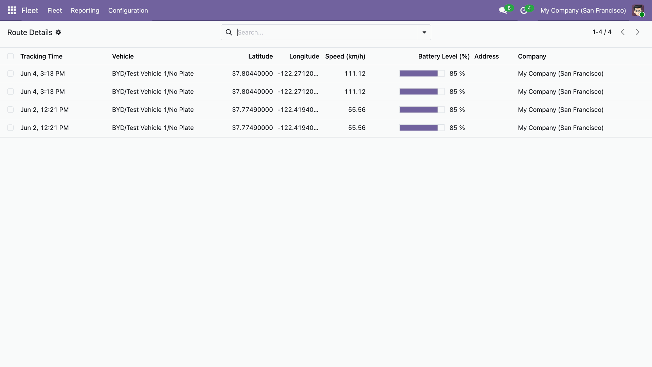Click first row's speed 111.12

coord(355,74)
